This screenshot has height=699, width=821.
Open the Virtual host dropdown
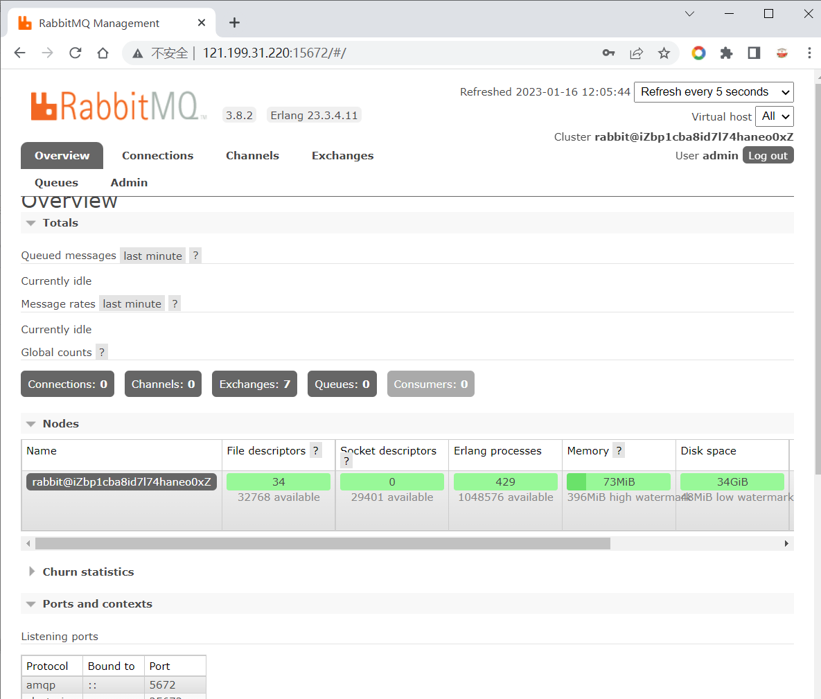pos(775,116)
